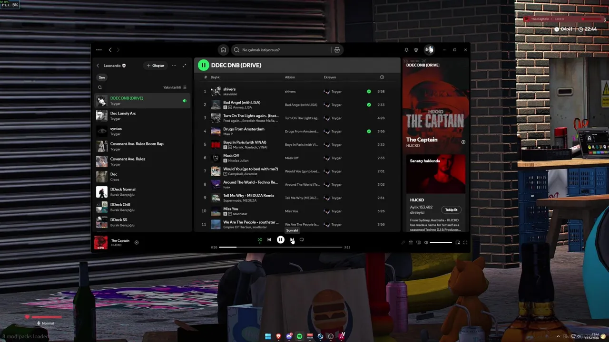Screen dimensions: 609x342
Task: Sort by the Albüm column
Action: click(x=290, y=77)
